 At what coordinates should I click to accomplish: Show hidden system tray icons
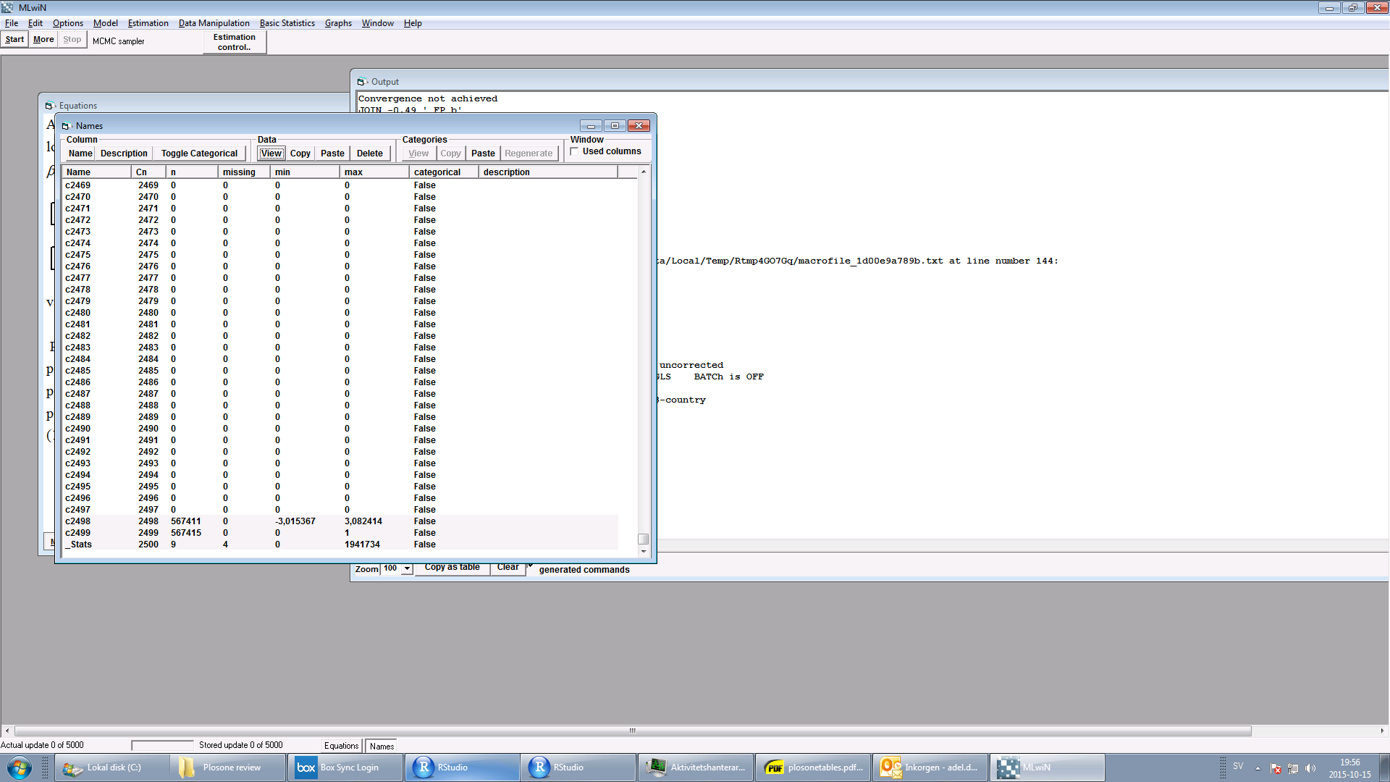pos(1258,768)
